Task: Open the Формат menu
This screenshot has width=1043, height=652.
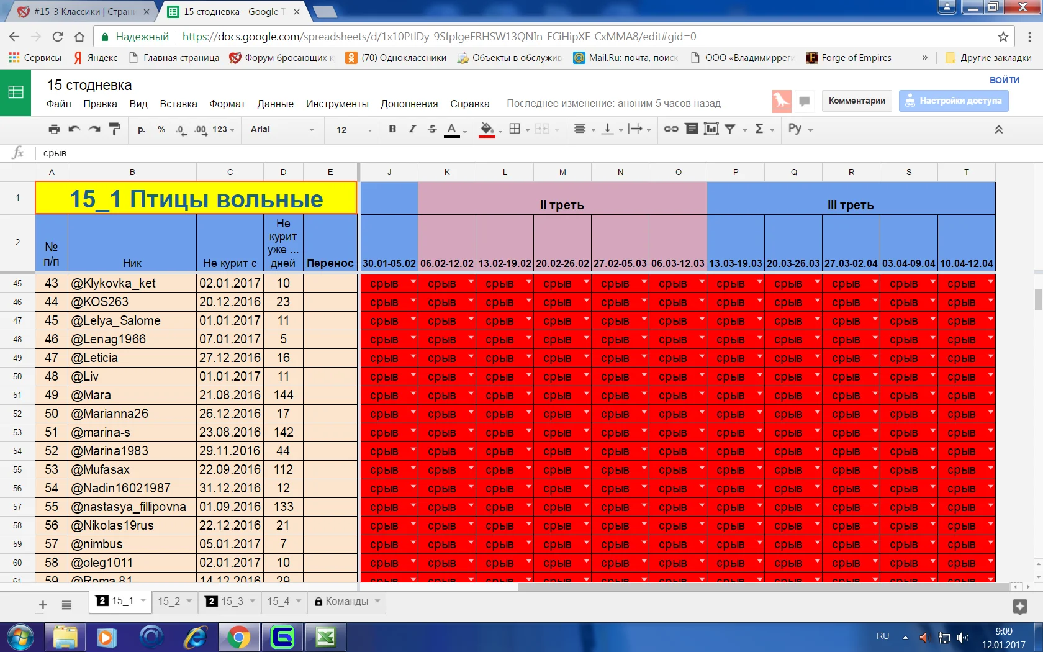Action: tap(227, 104)
